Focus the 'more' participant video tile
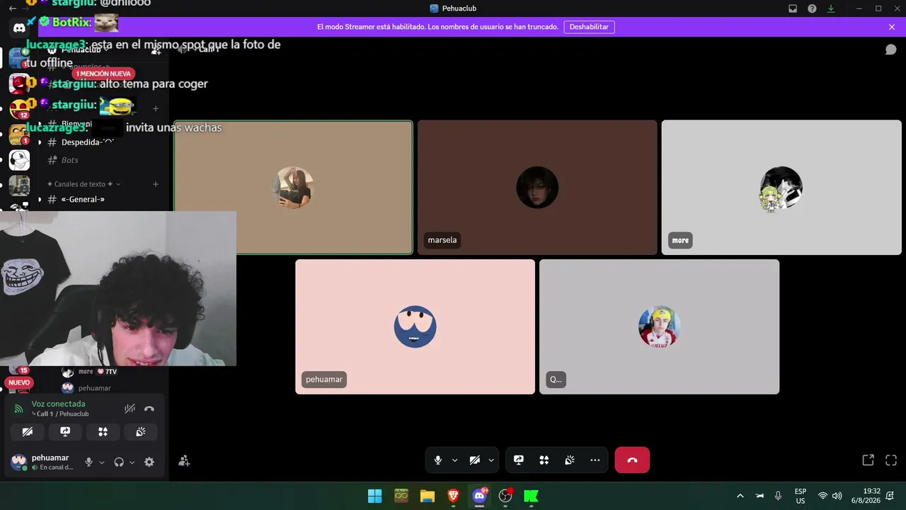This screenshot has width=906, height=510. pyautogui.click(x=781, y=188)
